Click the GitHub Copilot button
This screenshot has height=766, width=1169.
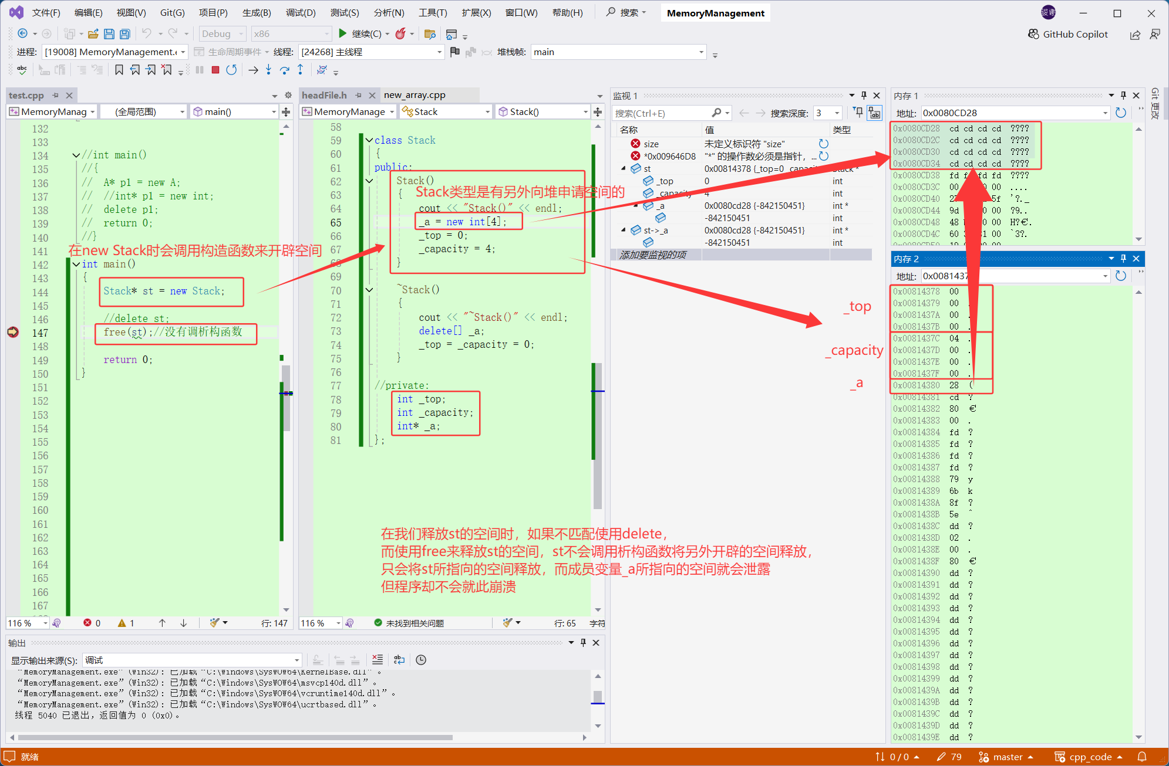click(1068, 34)
